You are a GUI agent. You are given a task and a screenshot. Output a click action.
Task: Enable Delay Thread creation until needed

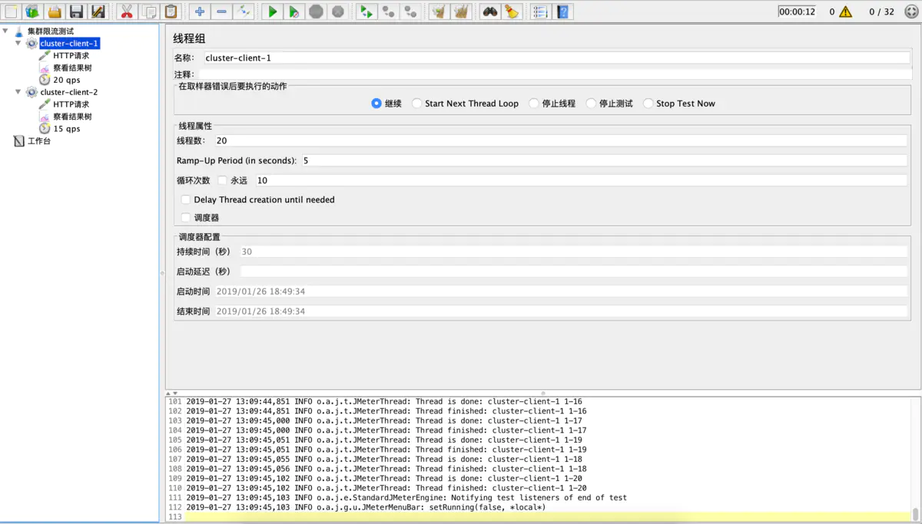[186, 199]
